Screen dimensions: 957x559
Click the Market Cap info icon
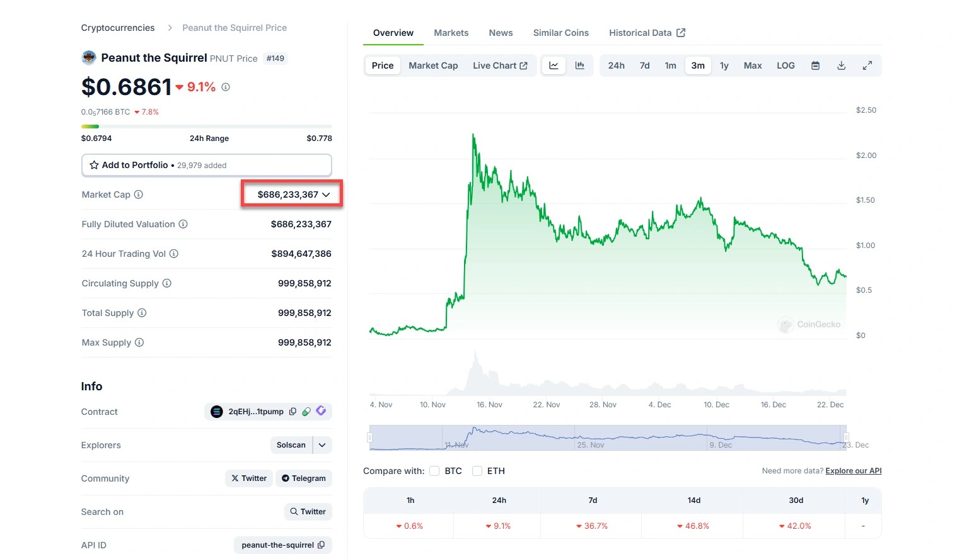139,195
